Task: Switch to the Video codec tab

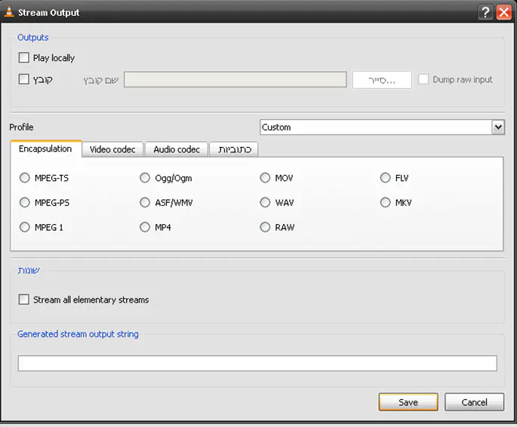Action: (112, 149)
